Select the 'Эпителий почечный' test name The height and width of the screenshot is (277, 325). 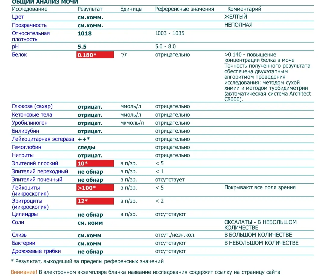coord(37,180)
